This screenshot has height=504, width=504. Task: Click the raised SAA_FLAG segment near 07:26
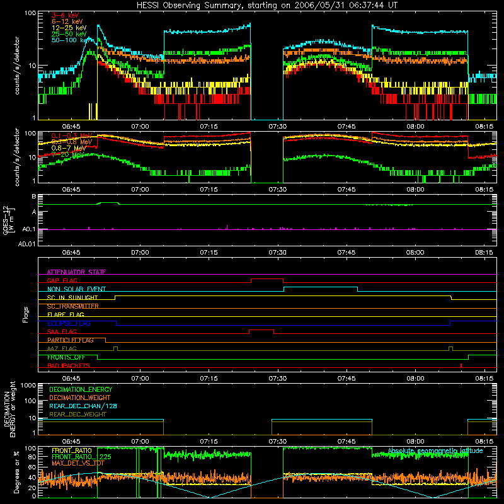point(261,329)
